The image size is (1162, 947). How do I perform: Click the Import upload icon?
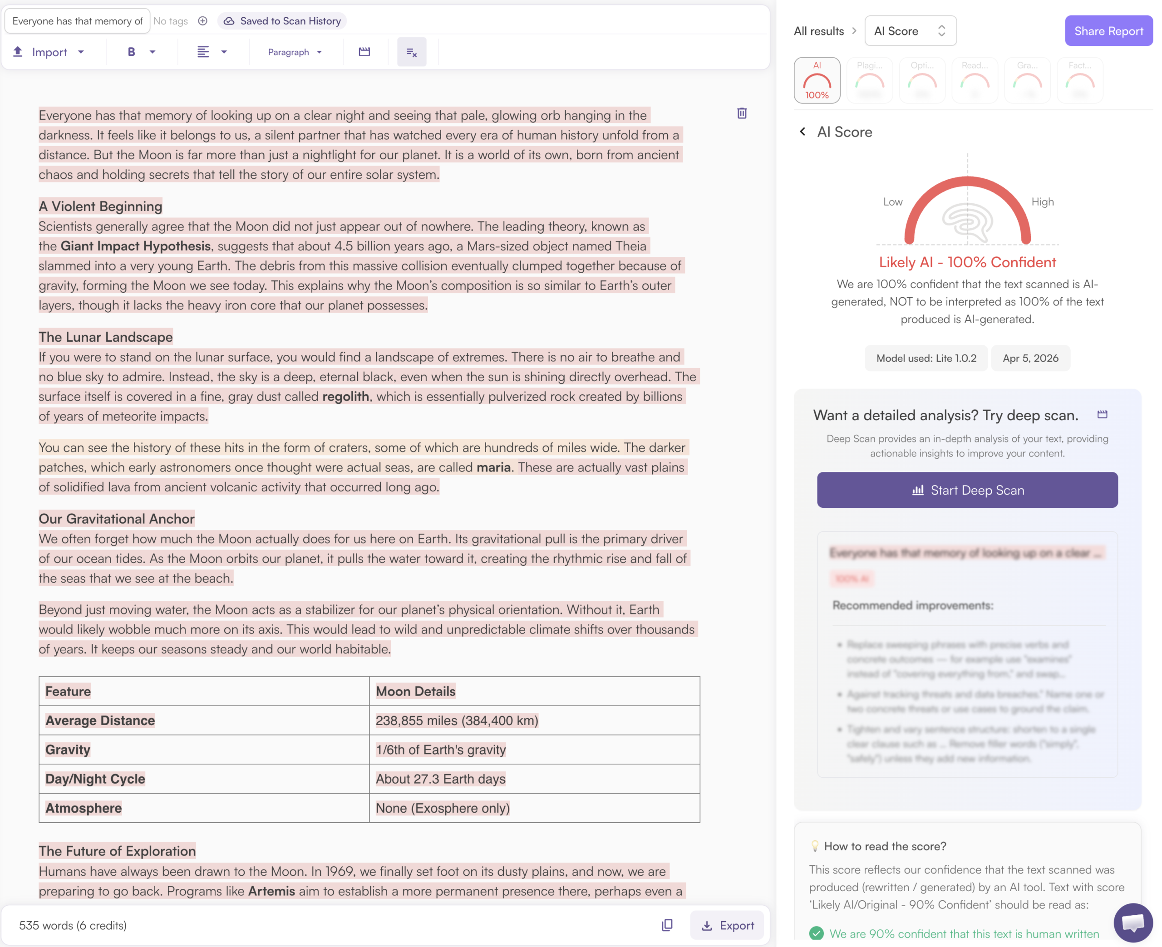pyautogui.click(x=18, y=52)
